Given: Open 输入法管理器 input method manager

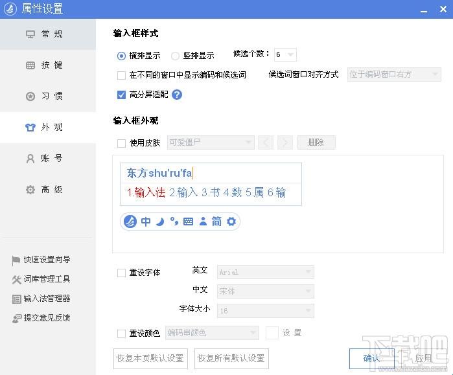Looking at the screenshot, I should point(41,299).
